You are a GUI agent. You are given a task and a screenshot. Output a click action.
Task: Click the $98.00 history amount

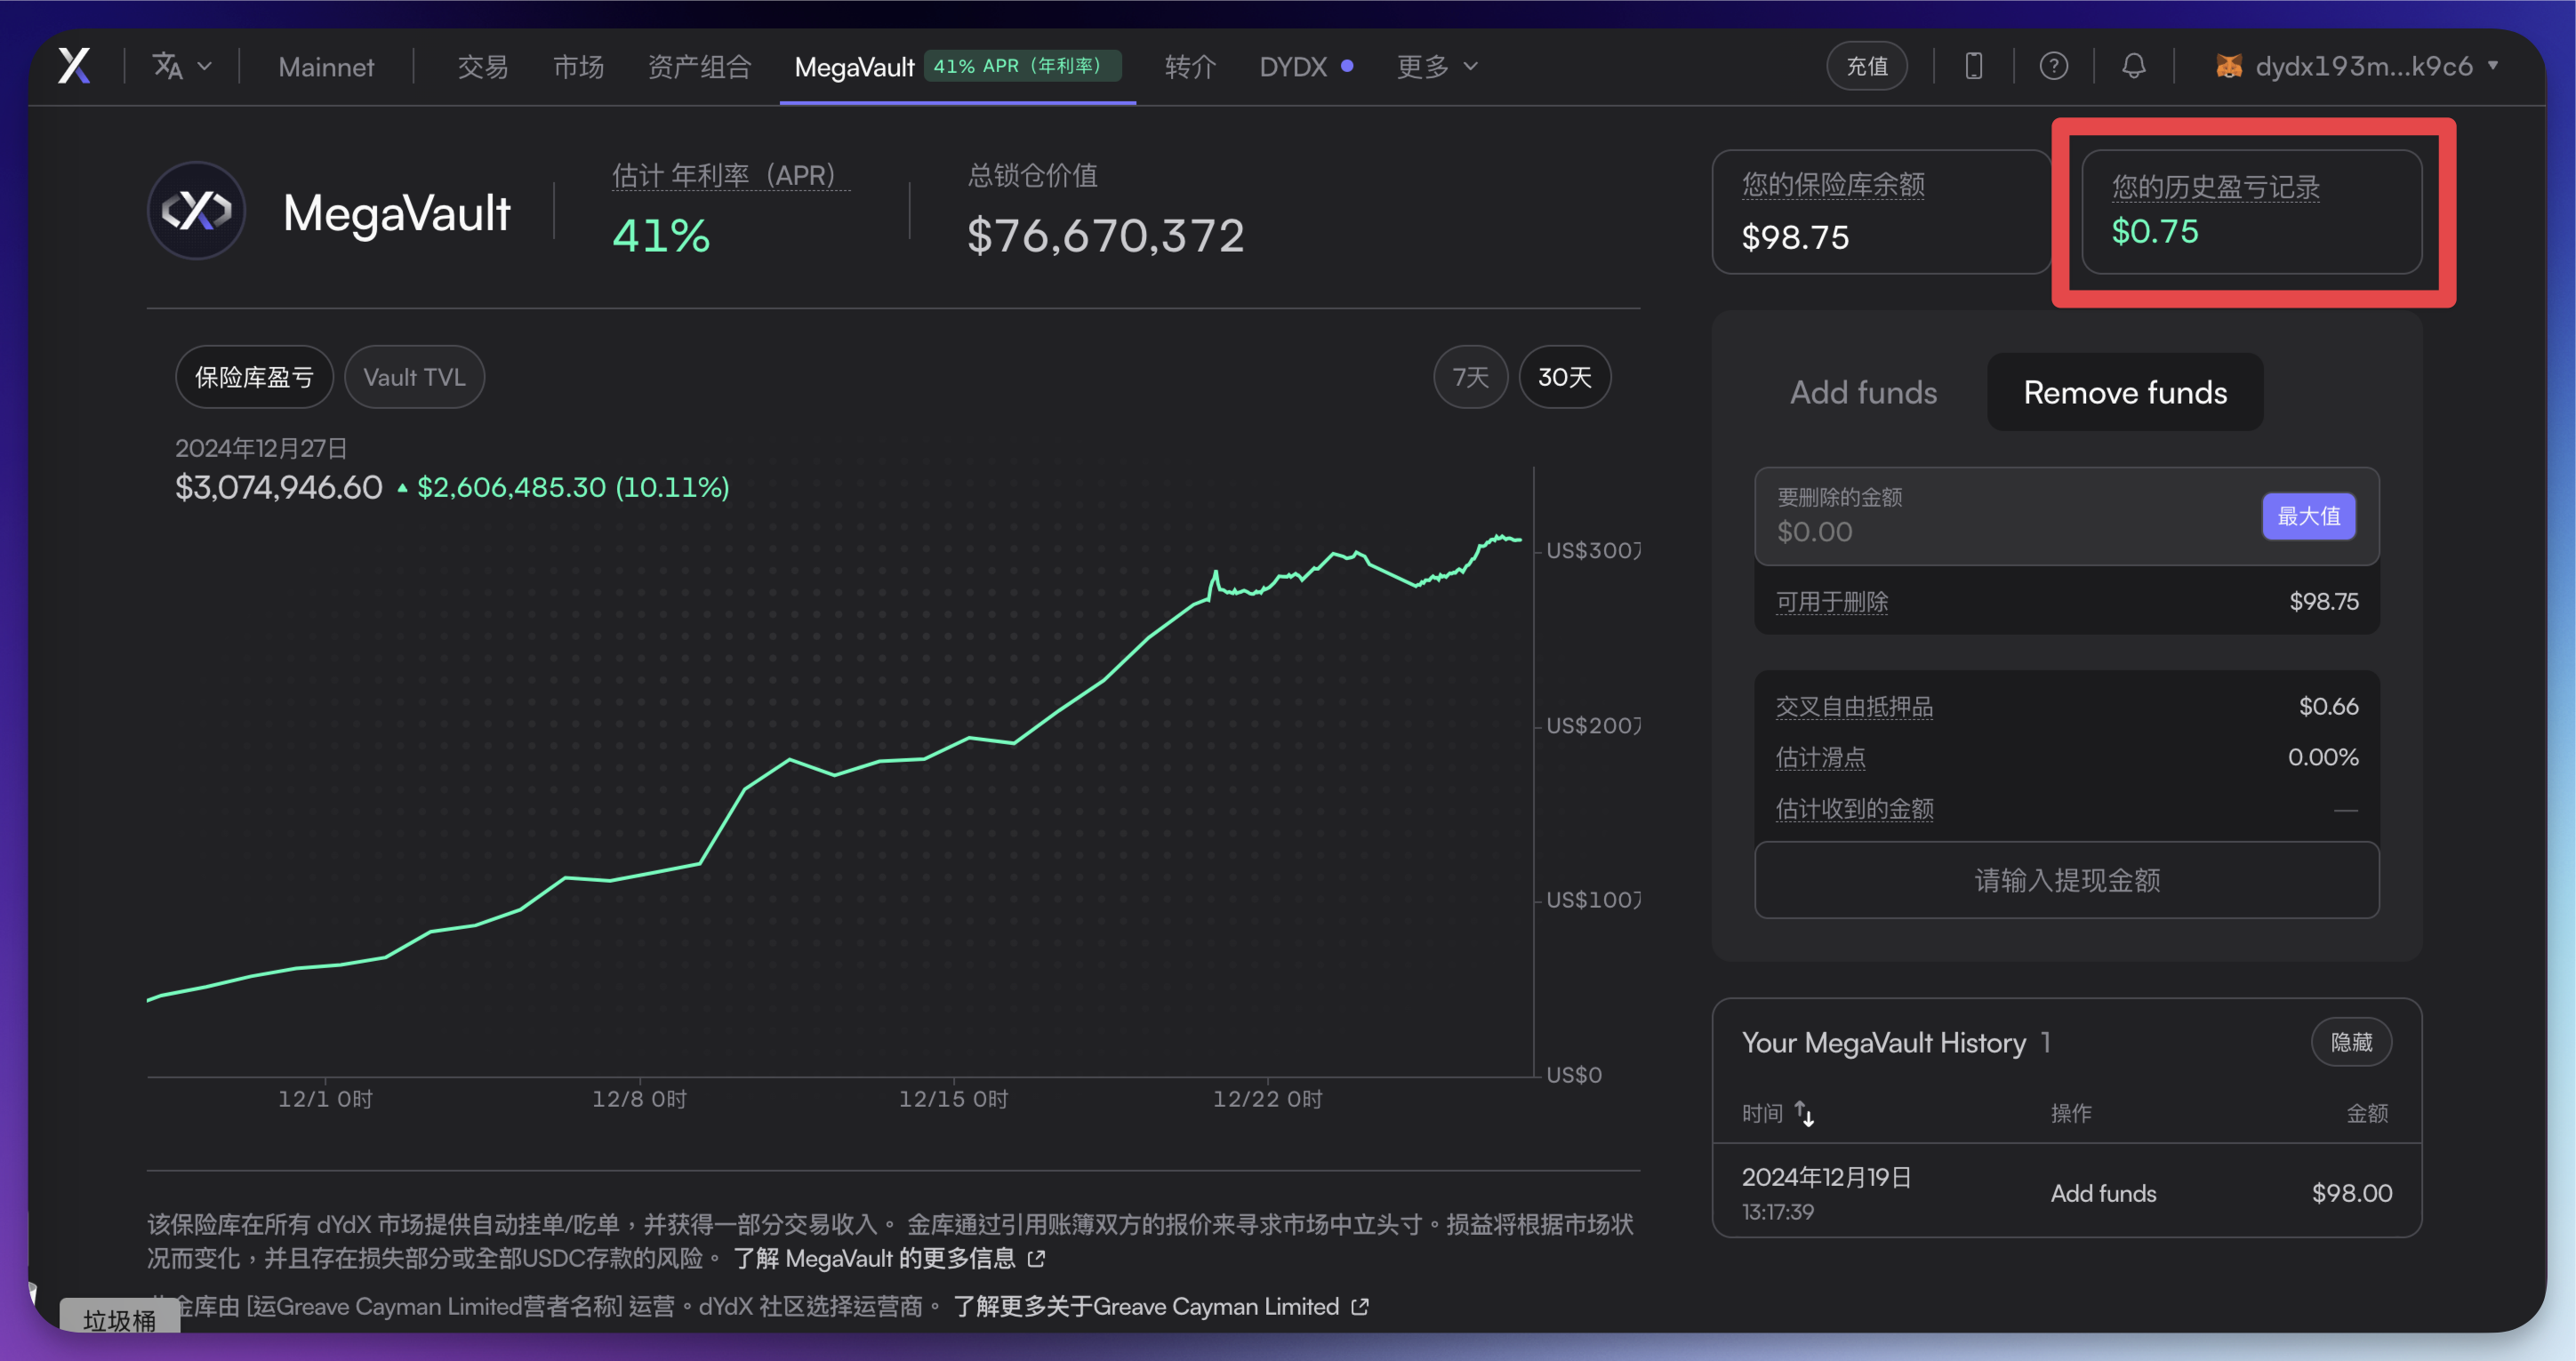tap(2351, 1193)
